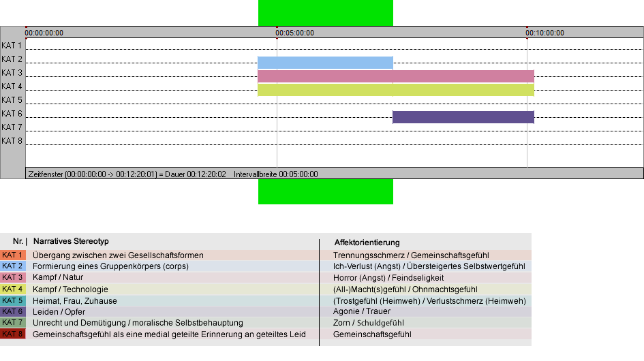Click 'Formierung eines Gruppenkörpers (corps)' text
The image size is (644, 361).
pyautogui.click(x=110, y=266)
